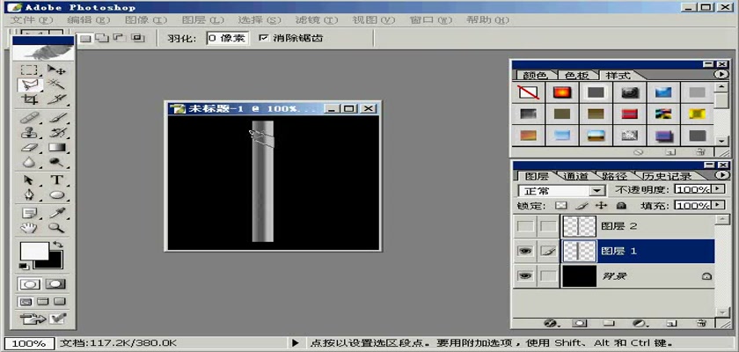The height and width of the screenshot is (352, 739).
Task: Open the status bar info arrow
Action: tap(296, 343)
